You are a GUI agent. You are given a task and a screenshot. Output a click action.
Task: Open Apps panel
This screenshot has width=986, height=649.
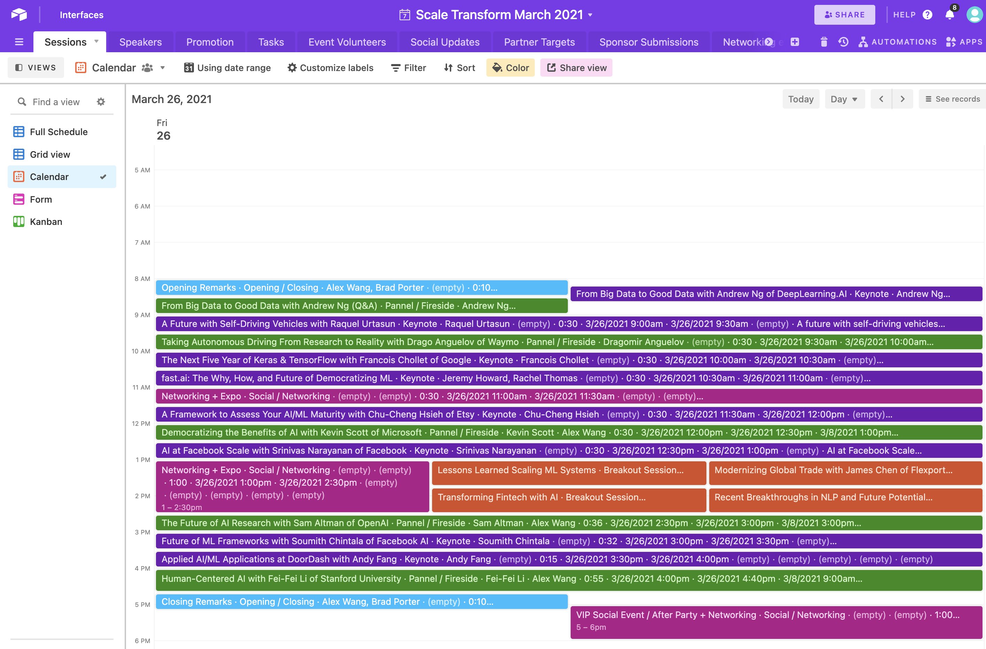coord(964,42)
